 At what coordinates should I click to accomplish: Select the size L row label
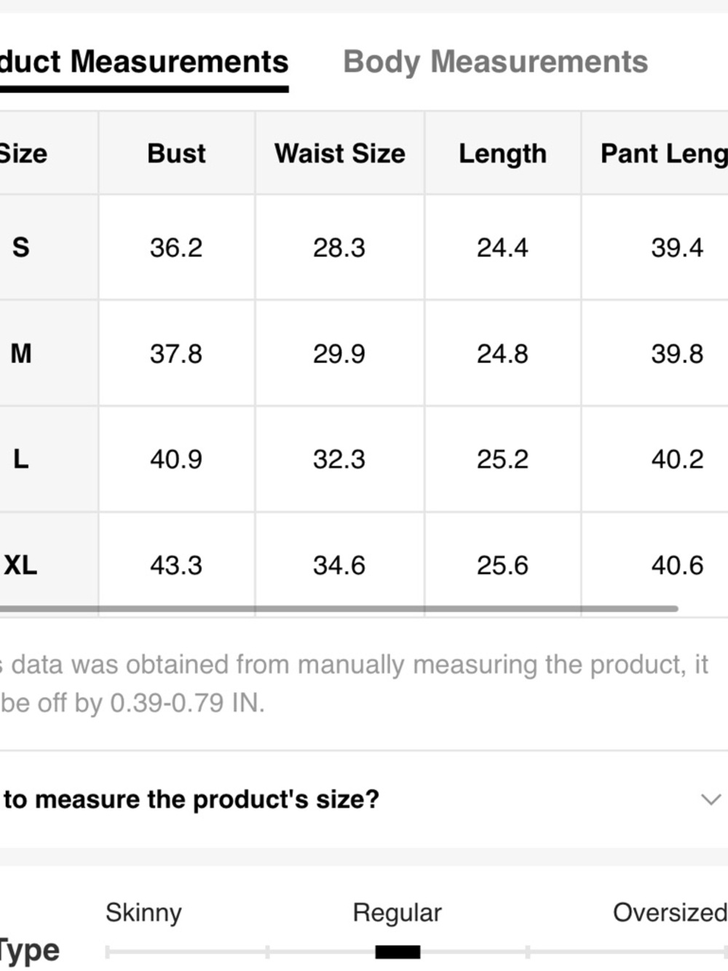click(x=21, y=460)
